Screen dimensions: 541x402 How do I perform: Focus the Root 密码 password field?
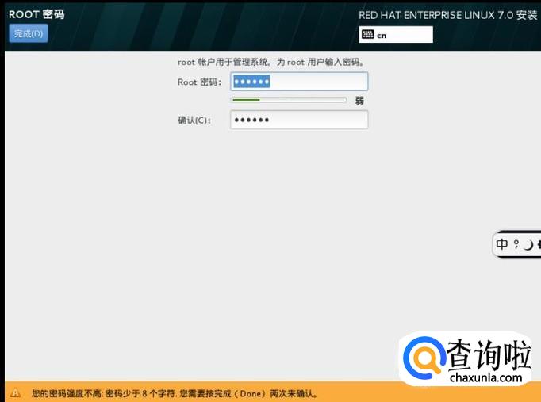[299, 82]
